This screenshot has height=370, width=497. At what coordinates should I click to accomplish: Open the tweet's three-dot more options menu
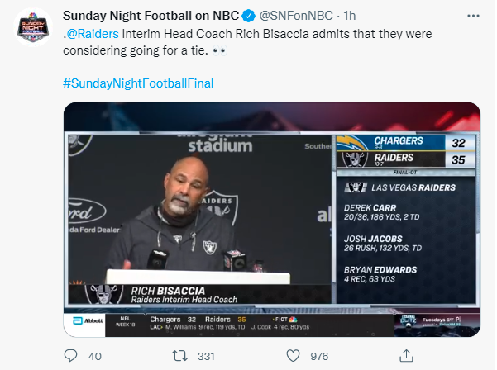coord(472,17)
